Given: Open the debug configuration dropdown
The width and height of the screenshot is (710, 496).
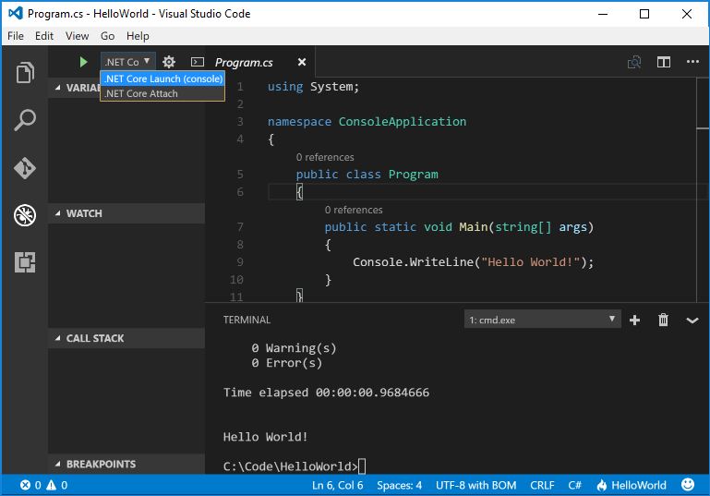Looking at the screenshot, I should [127, 62].
